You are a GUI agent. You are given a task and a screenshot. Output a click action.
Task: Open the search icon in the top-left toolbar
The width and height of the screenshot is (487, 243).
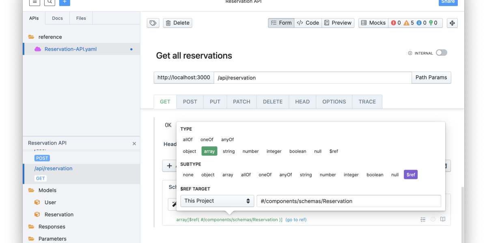click(50, 2)
